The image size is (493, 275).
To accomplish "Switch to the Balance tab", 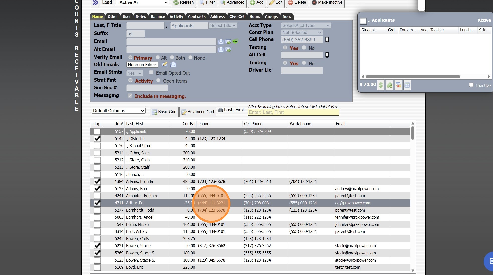I will tap(158, 17).
